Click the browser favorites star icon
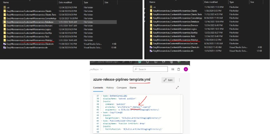Screen dimensions: 270x134 (x=131, y=62)
